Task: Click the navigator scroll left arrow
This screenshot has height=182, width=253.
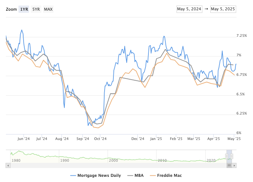Action: (x=8, y=165)
